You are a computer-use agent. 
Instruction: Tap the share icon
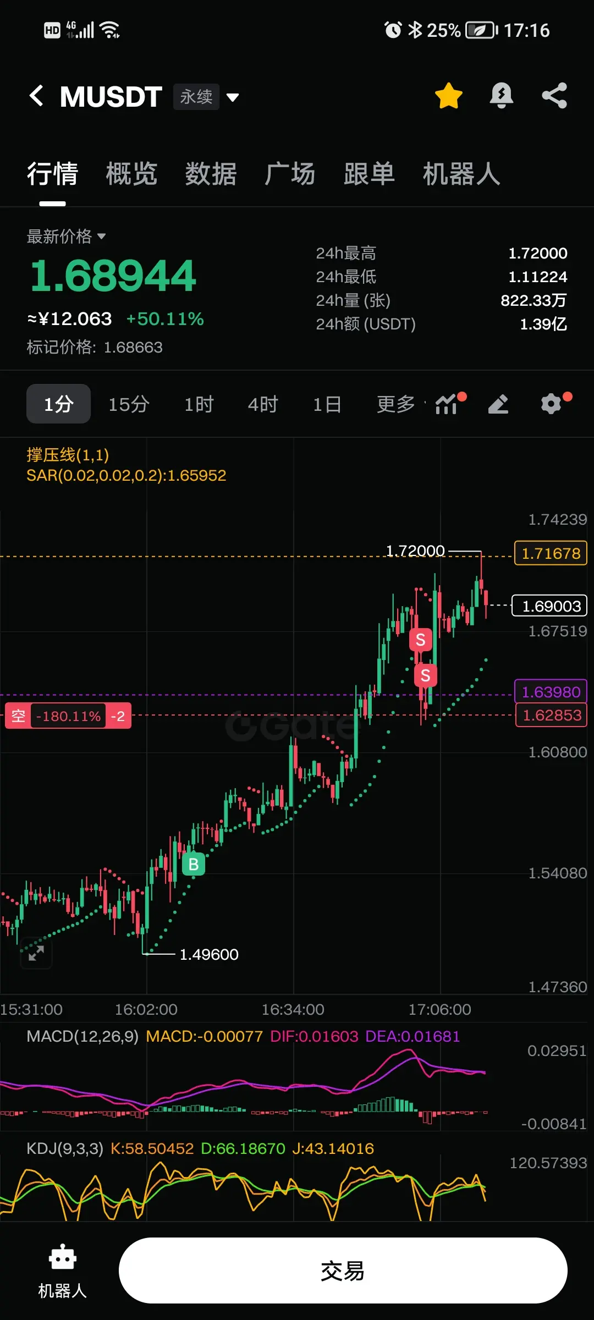coord(554,96)
